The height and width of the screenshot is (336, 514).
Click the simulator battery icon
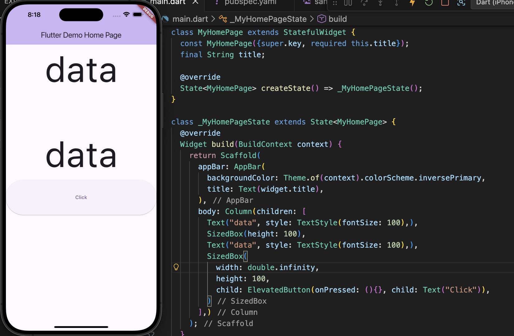coord(138,15)
